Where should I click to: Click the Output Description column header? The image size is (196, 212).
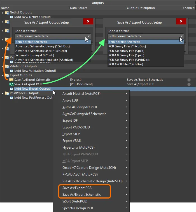point(154,8)
